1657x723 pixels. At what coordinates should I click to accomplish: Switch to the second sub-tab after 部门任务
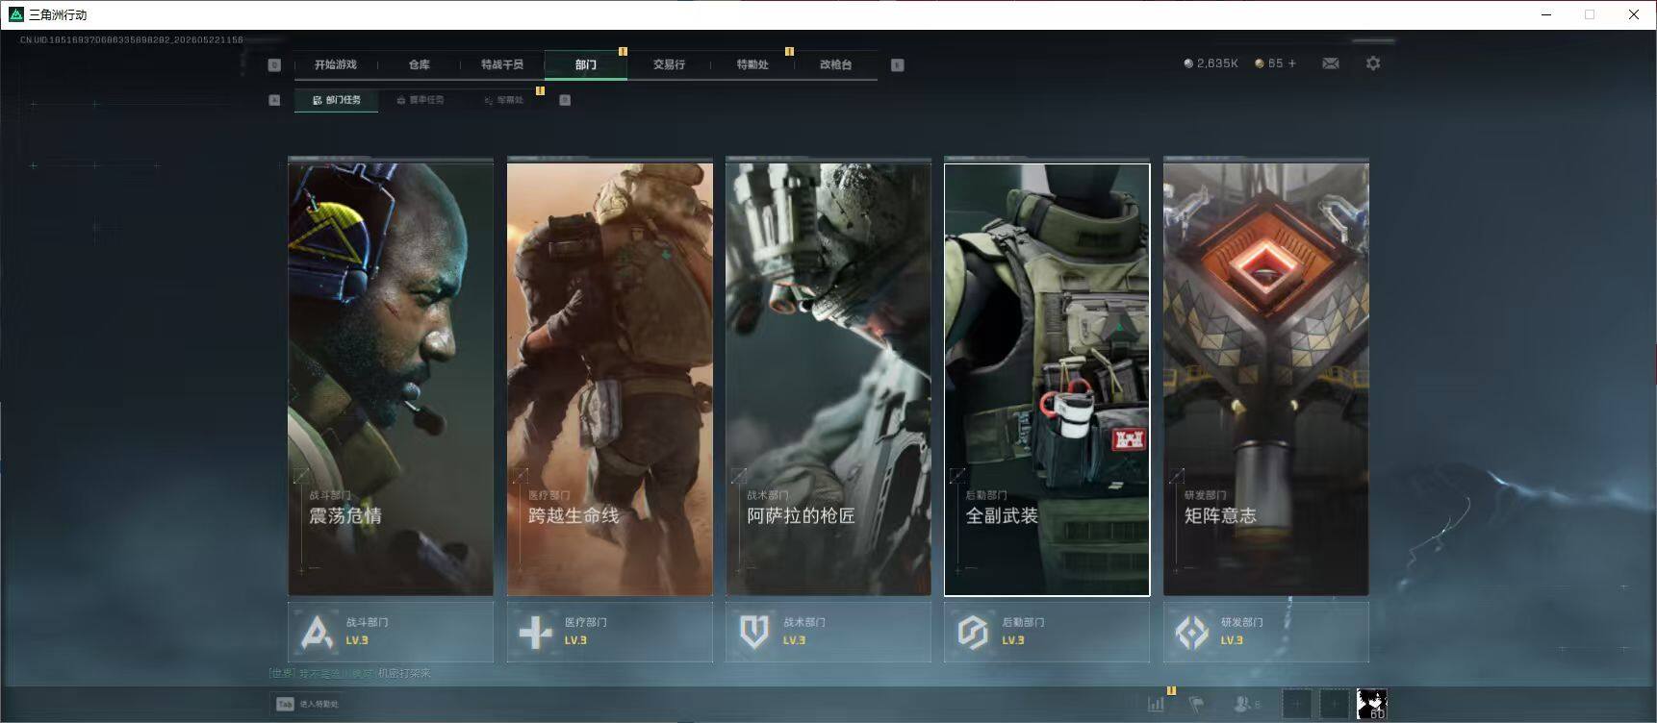coord(421,100)
